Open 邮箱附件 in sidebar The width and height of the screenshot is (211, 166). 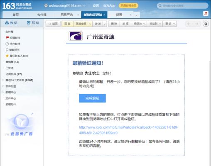coord(11,105)
